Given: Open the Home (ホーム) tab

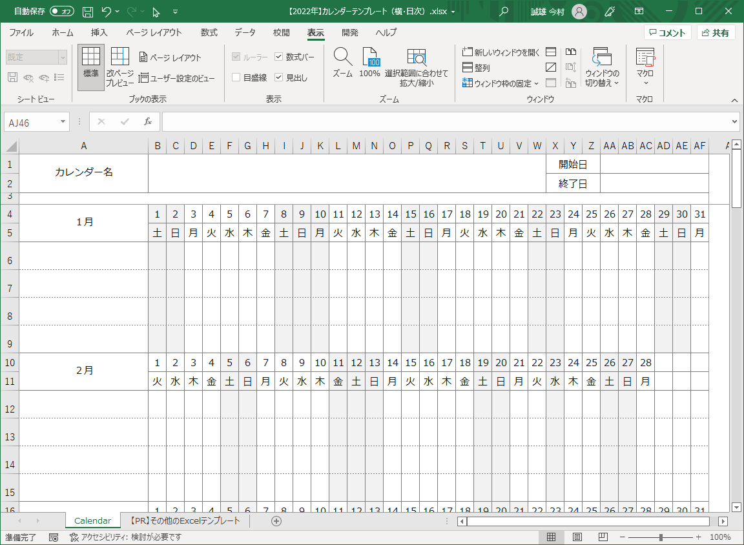Looking at the screenshot, I should [63, 33].
